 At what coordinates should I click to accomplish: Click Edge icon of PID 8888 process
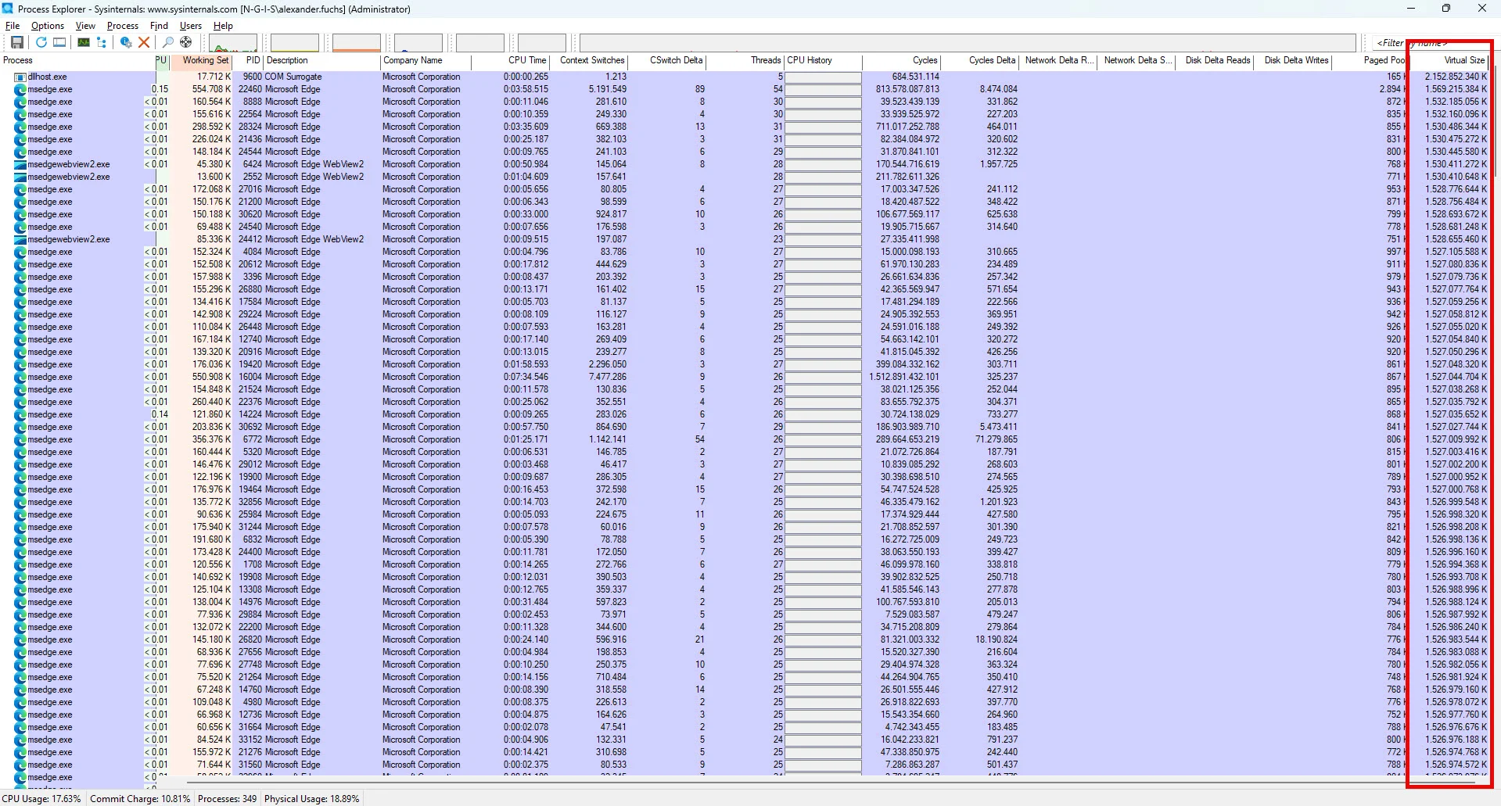pyautogui.click(x=20, y=102)
